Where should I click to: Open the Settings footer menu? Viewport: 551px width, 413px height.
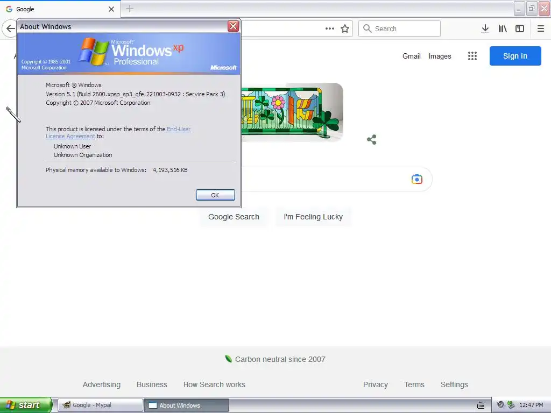tap(454, 384)
